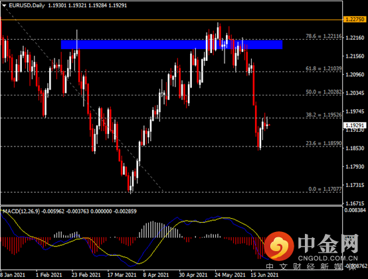Click the 1.22160 price axis value

[x=355, y=38]
